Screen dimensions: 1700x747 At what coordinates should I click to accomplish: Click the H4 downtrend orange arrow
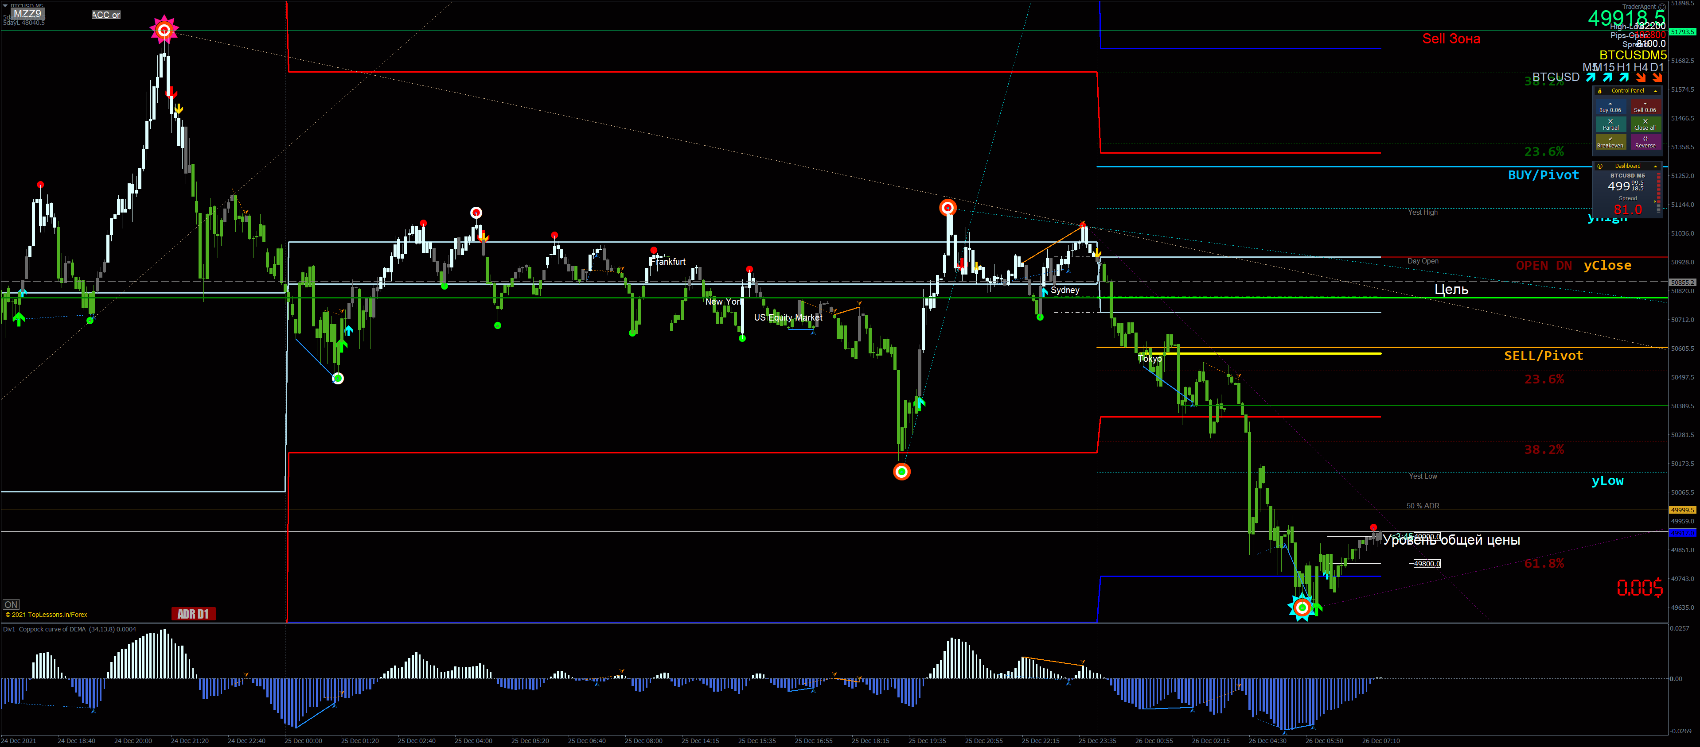coord(1641,77)
